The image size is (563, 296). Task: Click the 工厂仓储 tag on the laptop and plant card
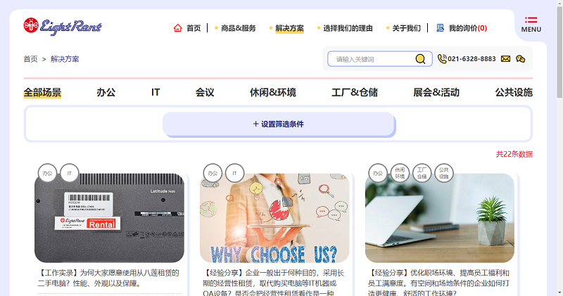[x=422, y=173]
